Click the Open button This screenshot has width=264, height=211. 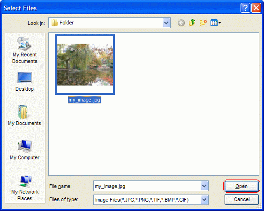[241, 186]
